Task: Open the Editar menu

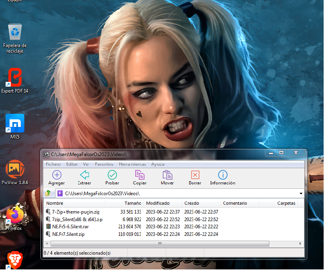Action: [72, 164]
